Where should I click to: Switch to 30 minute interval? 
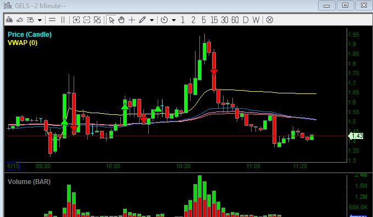coord(224,20)
